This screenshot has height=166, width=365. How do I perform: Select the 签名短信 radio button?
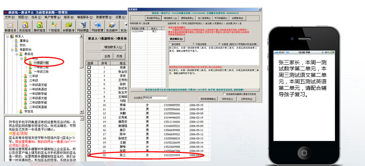click(x=169, y=44)
